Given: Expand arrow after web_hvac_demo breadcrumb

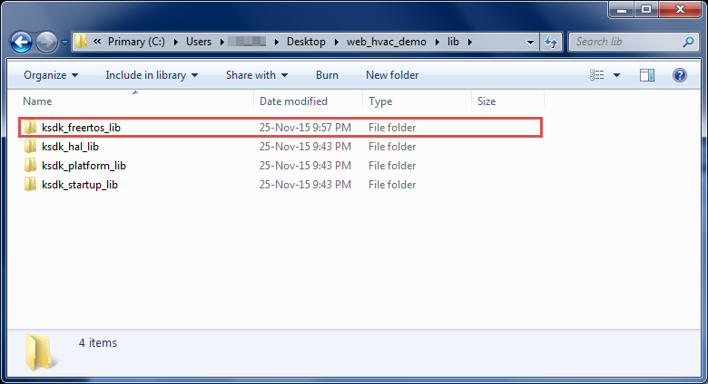Looking at the screenshot, I should pyautogui.click(x=438, y=42).
